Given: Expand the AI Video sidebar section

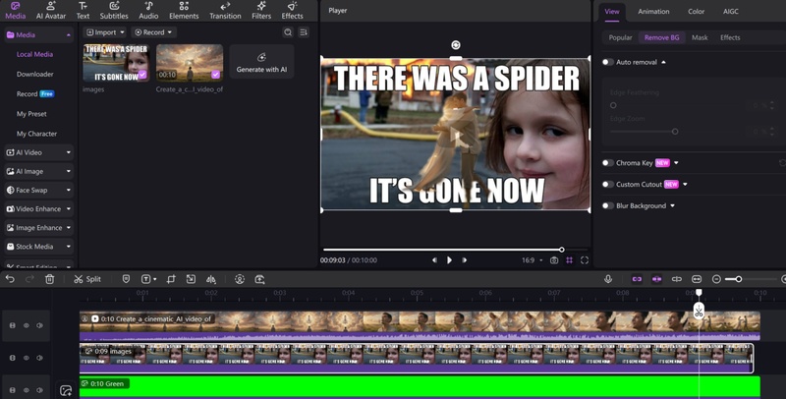Looking at the screenshot, I should (x=38, y=152).
